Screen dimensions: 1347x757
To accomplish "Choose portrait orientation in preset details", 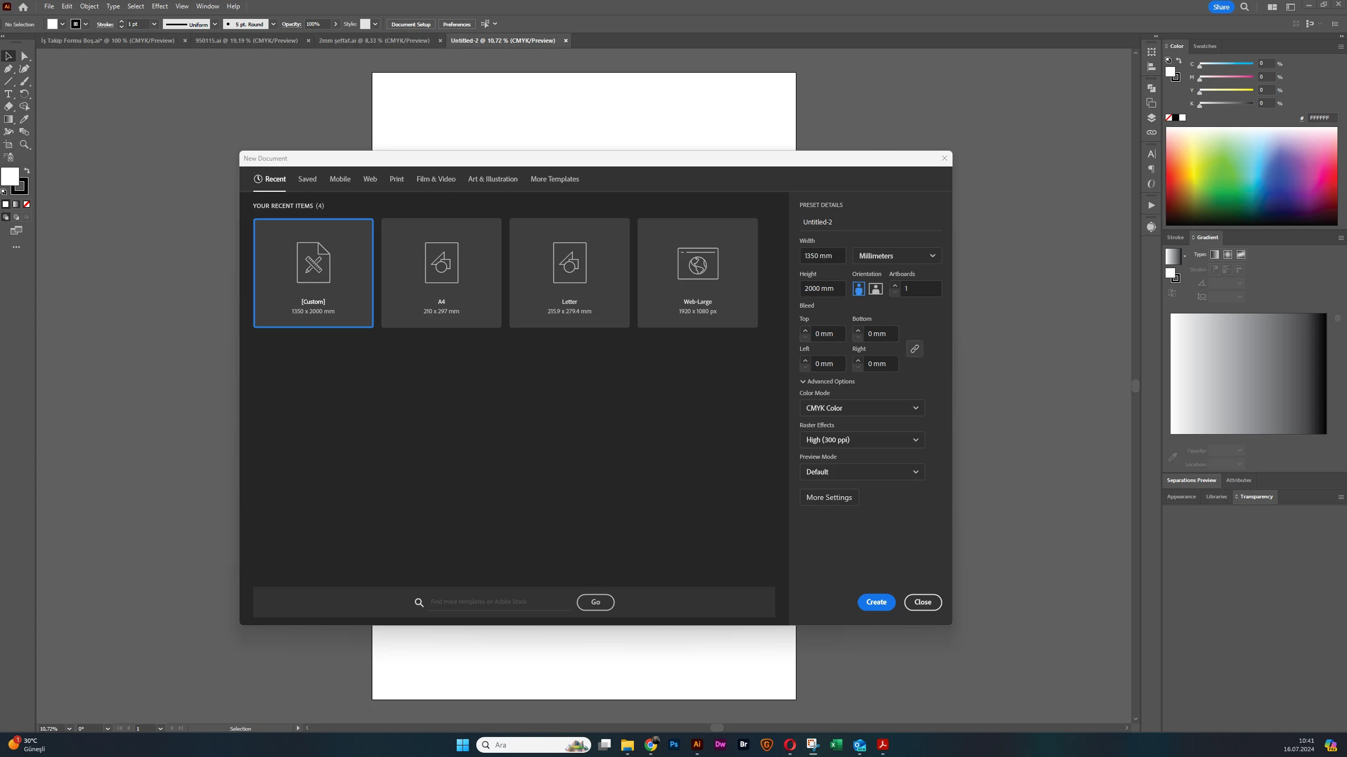I will [859, 289].
